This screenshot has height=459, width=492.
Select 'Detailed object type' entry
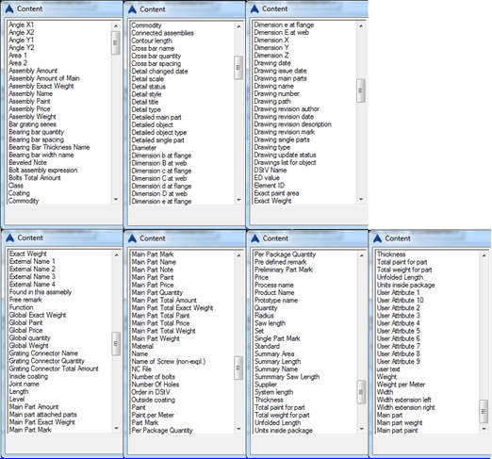tap(159, 133)
